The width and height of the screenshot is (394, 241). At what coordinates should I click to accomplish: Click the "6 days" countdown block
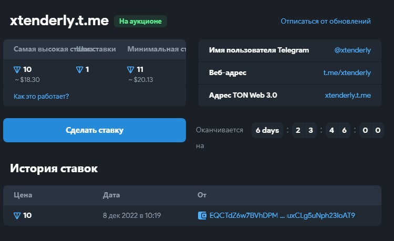[267, 130]
